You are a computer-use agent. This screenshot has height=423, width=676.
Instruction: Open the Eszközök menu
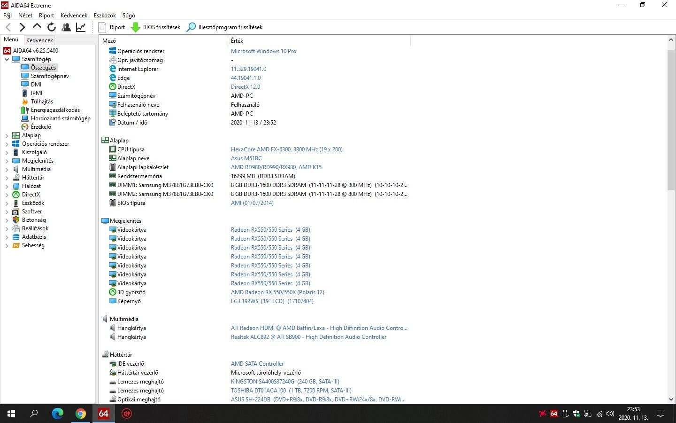pos(105,16)
